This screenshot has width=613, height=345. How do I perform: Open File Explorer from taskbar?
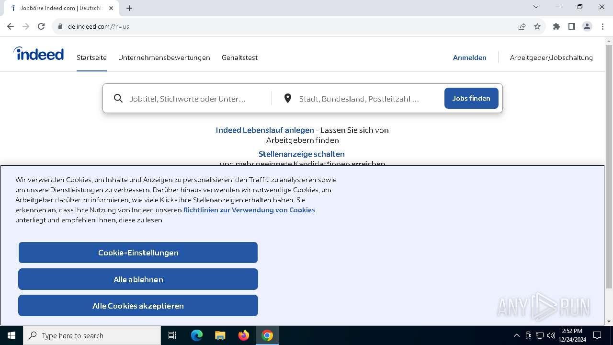coord(220,335)
